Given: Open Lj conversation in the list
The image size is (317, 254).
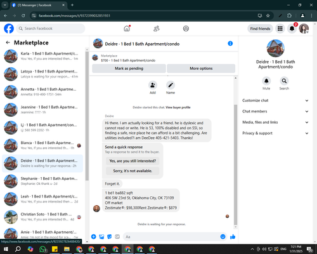Looking at the screenshot, I should (x=42, y=128).
